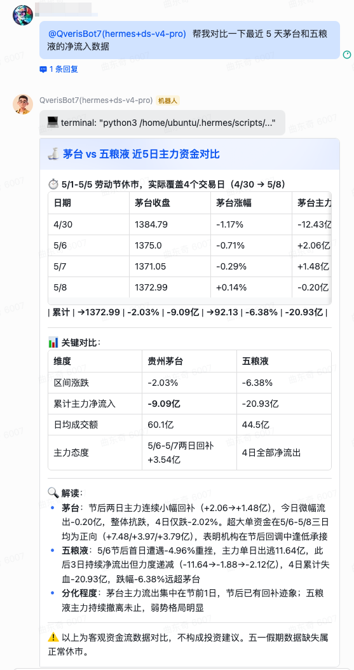Click the QverisBot7 sender name label
Screen dimensions: 354x670
(x=96, y=100)
